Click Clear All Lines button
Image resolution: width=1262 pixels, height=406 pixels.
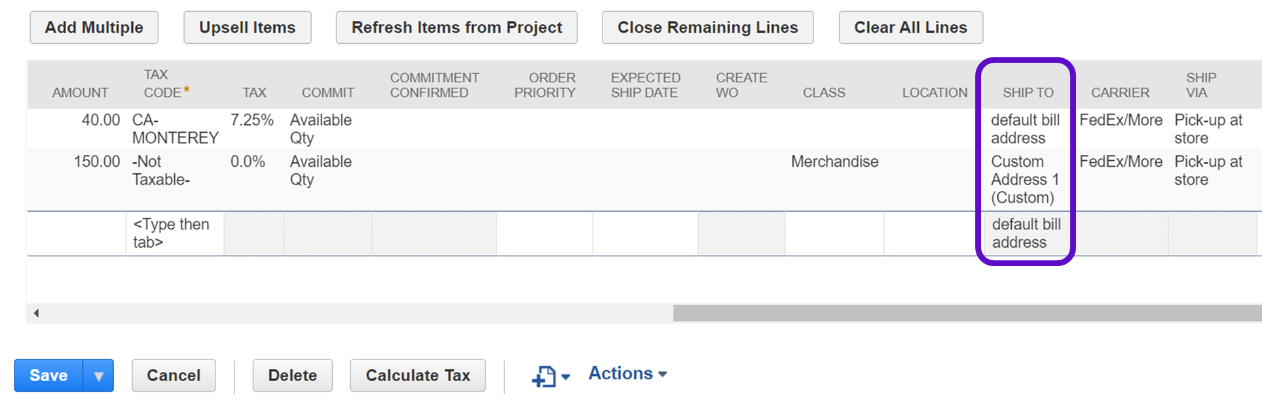pyautogui.click(x=910, y=27)
